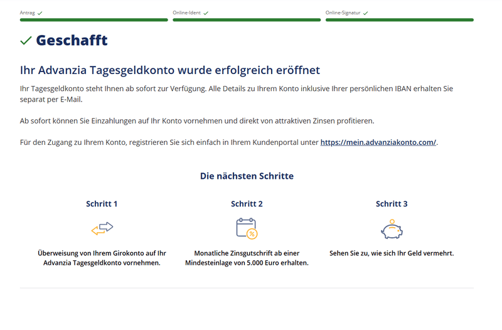Click the transfer arrows icon under Schritt 1

(x=102, y=228)
